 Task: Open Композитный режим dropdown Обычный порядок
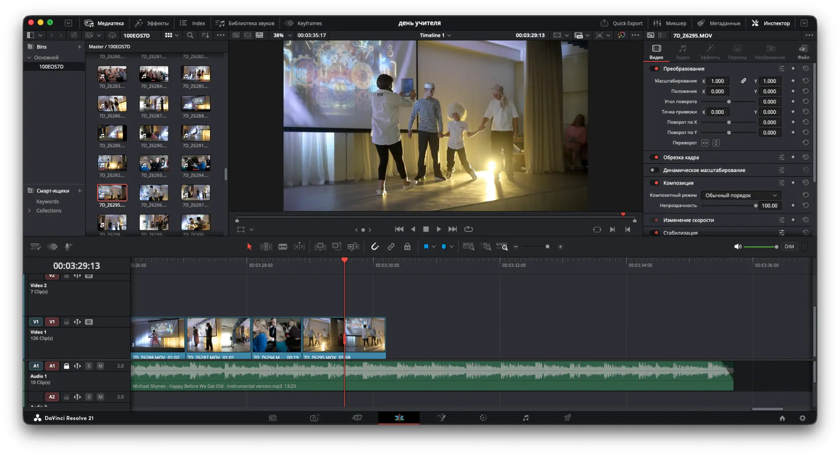pyautogui.click(x=741, y=195)
